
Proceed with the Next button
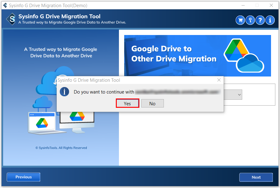coord(256,177)
